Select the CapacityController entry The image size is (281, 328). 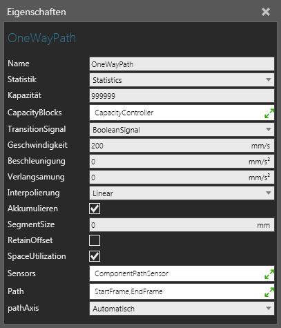pos(124,113)
